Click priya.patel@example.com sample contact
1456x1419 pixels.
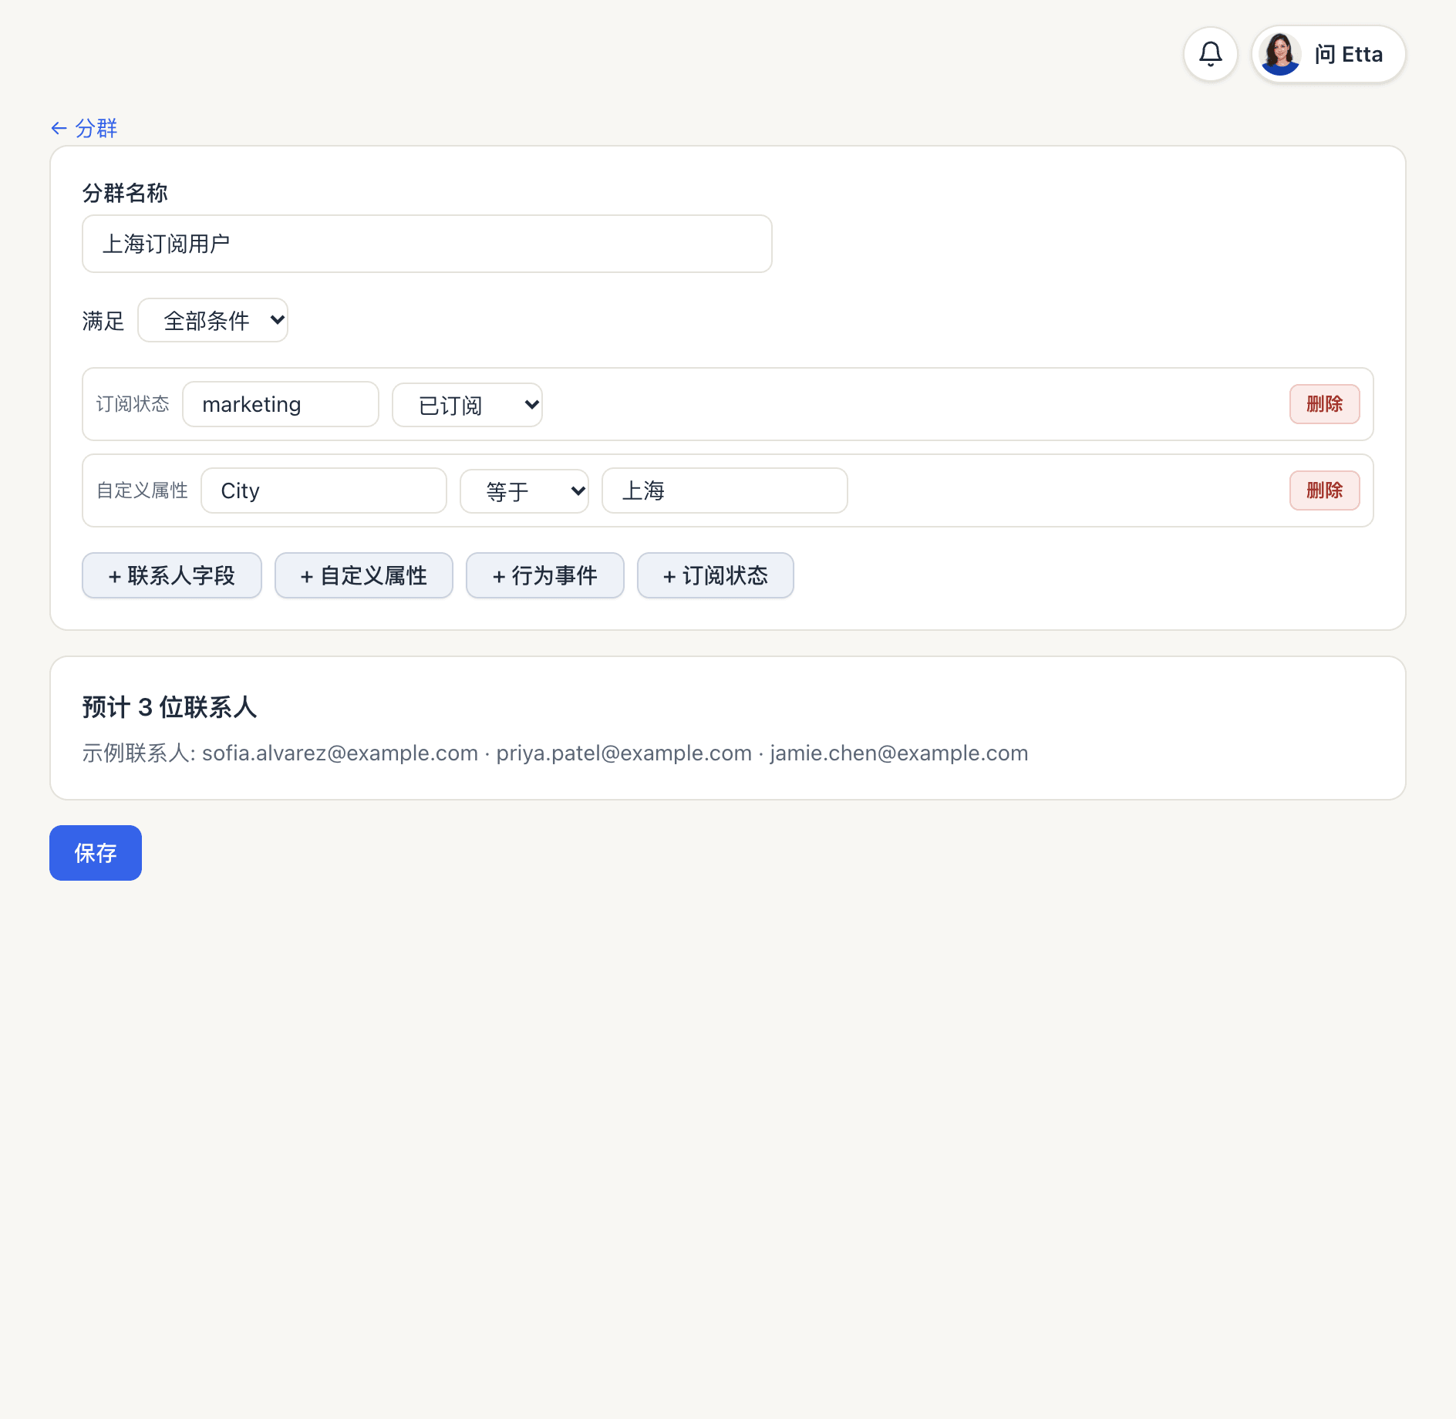[624, 753]
